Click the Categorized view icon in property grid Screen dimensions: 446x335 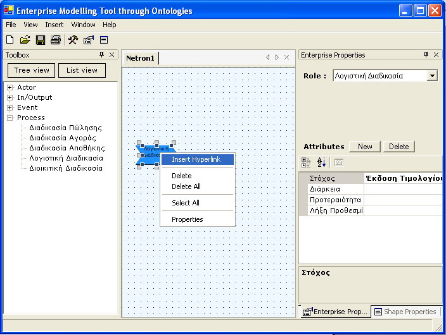pyautogui.click(x=306, y=162)
